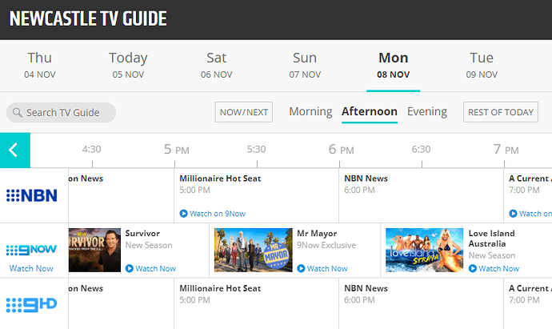Image resolution: width=552 pixels, height=329 pixels.
Task: Open the Love Island Australia thumbnail
Action: point(424,251)
